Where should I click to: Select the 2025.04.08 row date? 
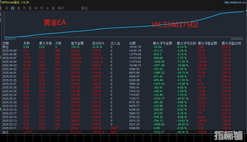(x=9, y=54)
